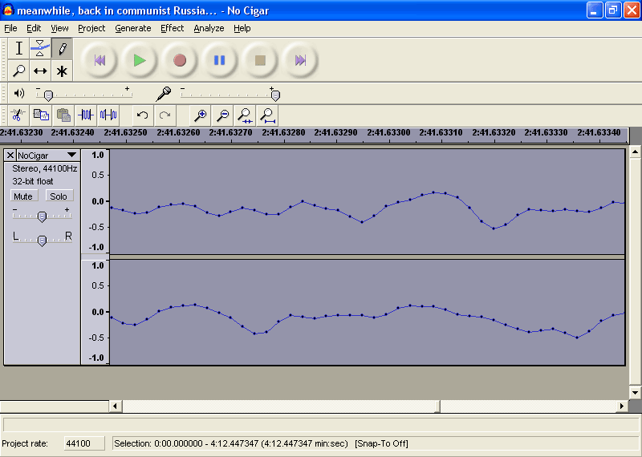This screenshot has width=642, height=457.
Task: Select the Envelope tool
Action: coord(40,49)
